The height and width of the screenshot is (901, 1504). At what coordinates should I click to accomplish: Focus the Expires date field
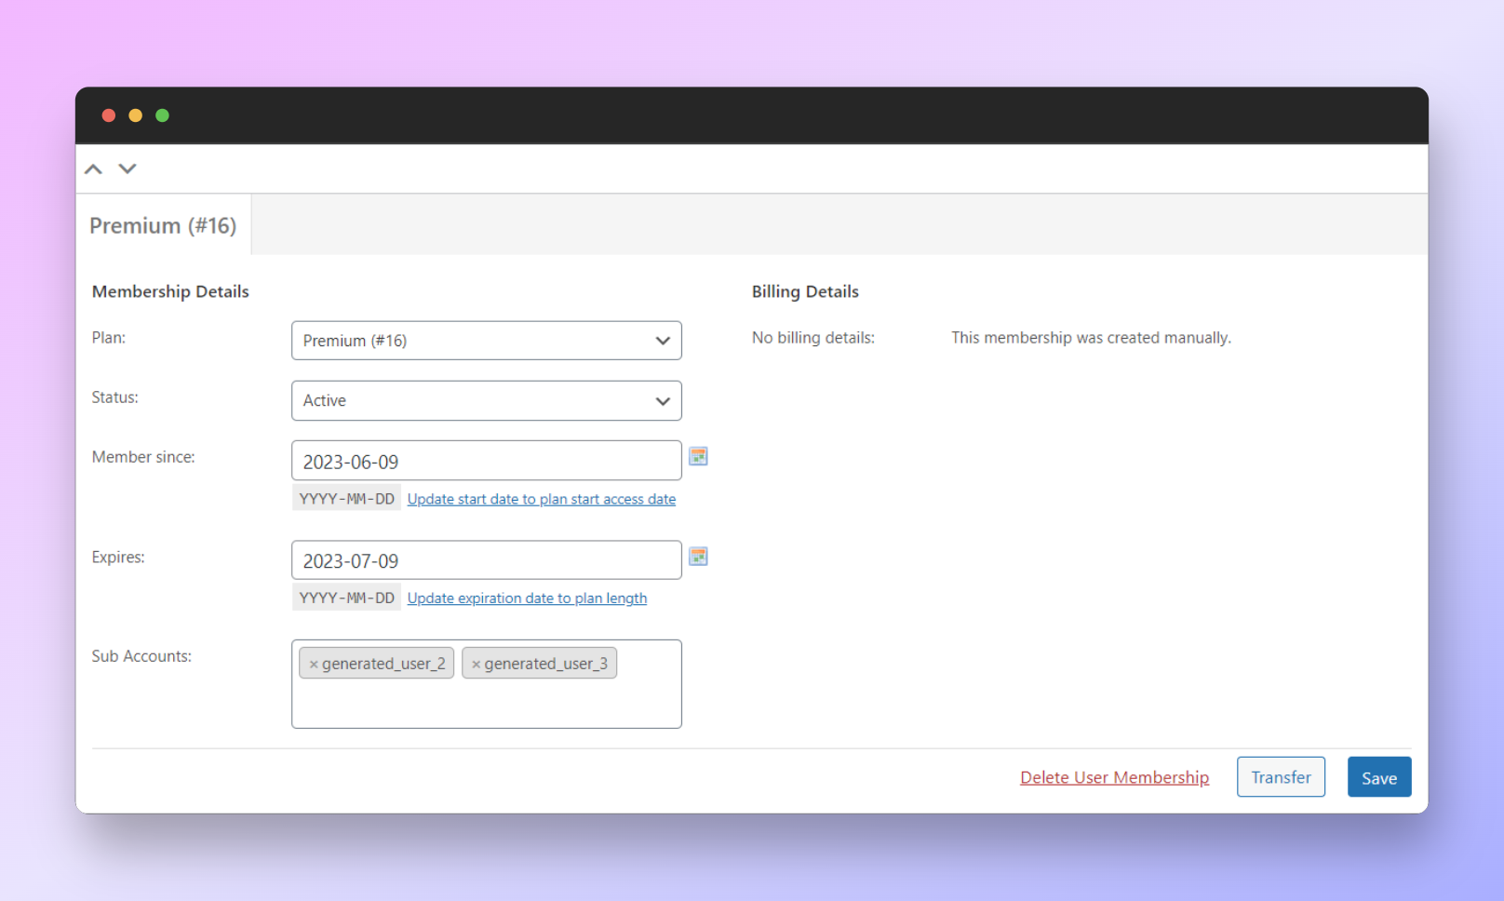(487, 560)
